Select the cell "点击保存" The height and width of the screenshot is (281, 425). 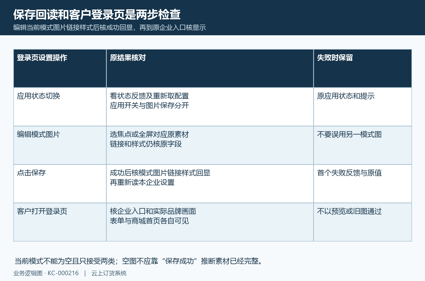[60, 184]
